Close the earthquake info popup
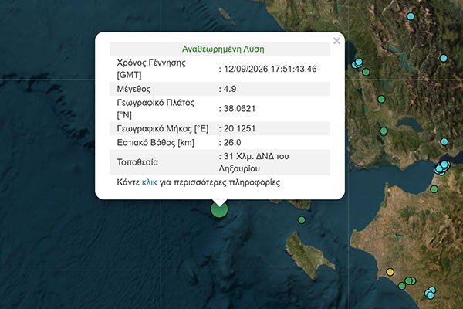Viewport: 463px width, 309px height. (x=336, y=41)
